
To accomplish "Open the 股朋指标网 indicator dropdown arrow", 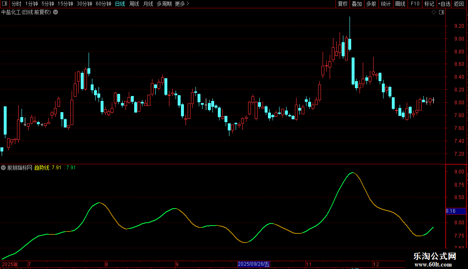I will (3, 168).
